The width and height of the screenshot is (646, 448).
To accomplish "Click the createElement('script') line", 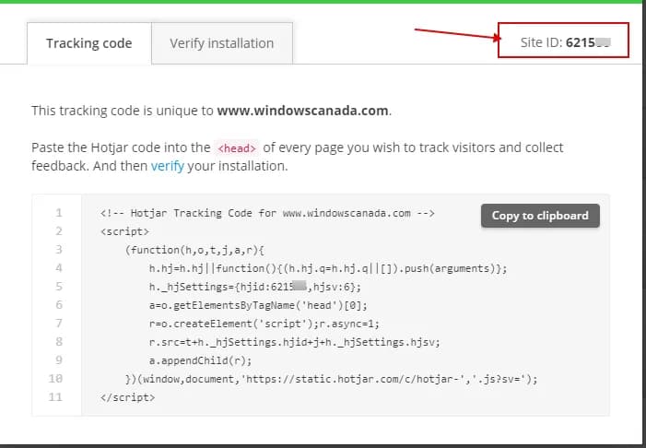I will click(x=264, y=324).
